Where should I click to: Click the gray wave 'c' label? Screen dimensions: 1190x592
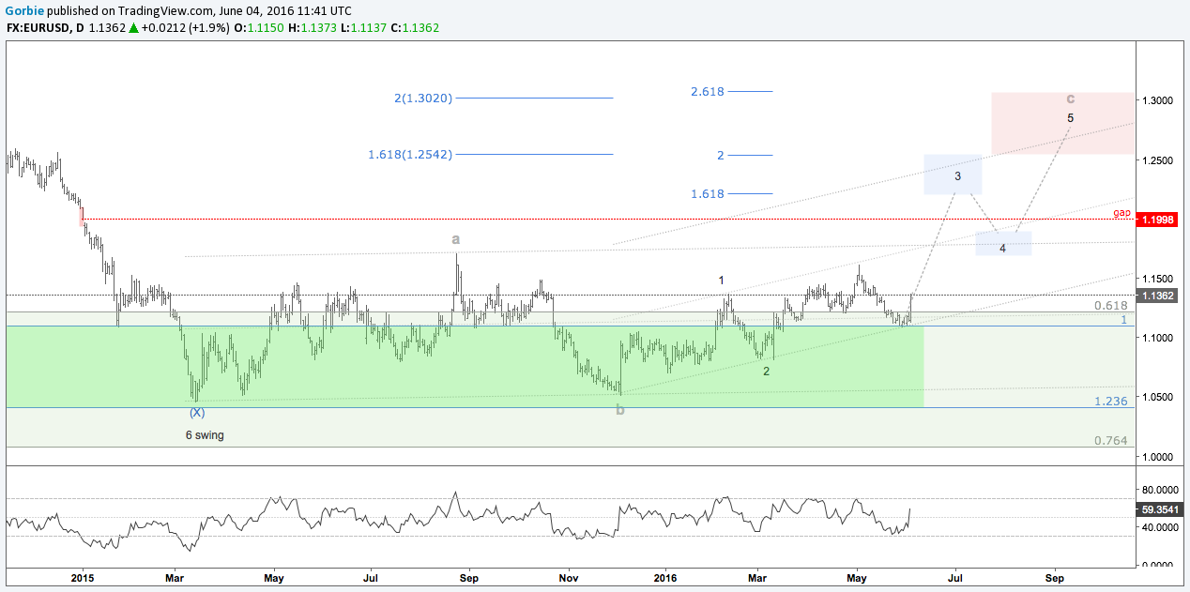(x=1071, y=98)
